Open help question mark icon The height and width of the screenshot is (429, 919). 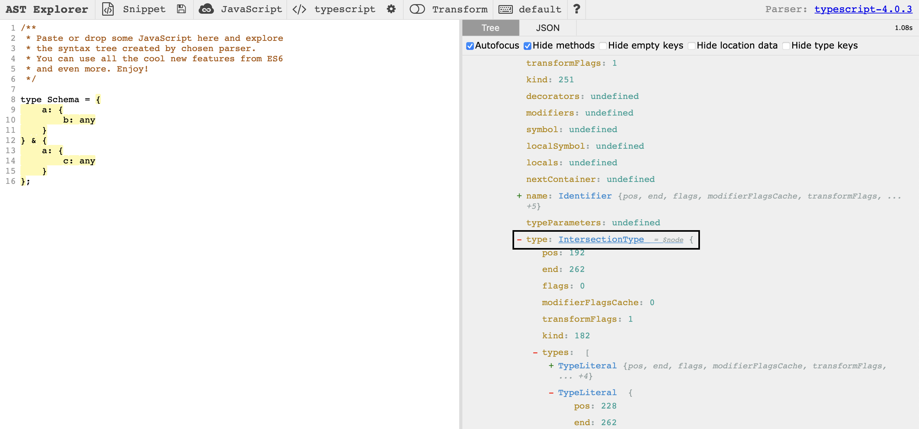(576, 9)
